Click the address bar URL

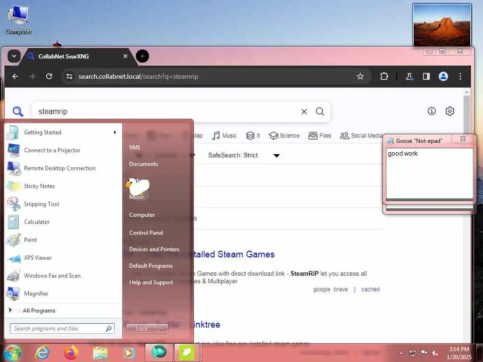click(x=138, y=76)
